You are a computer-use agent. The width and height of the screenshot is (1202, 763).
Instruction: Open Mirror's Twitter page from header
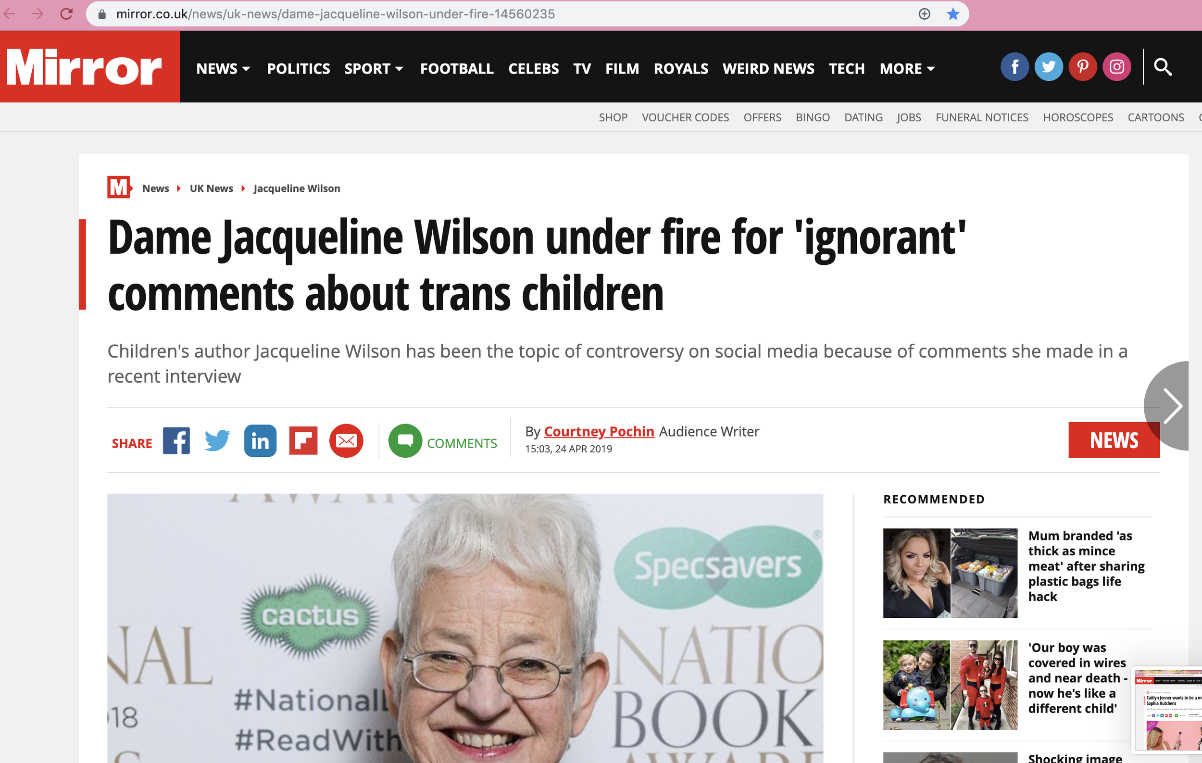1048,67
